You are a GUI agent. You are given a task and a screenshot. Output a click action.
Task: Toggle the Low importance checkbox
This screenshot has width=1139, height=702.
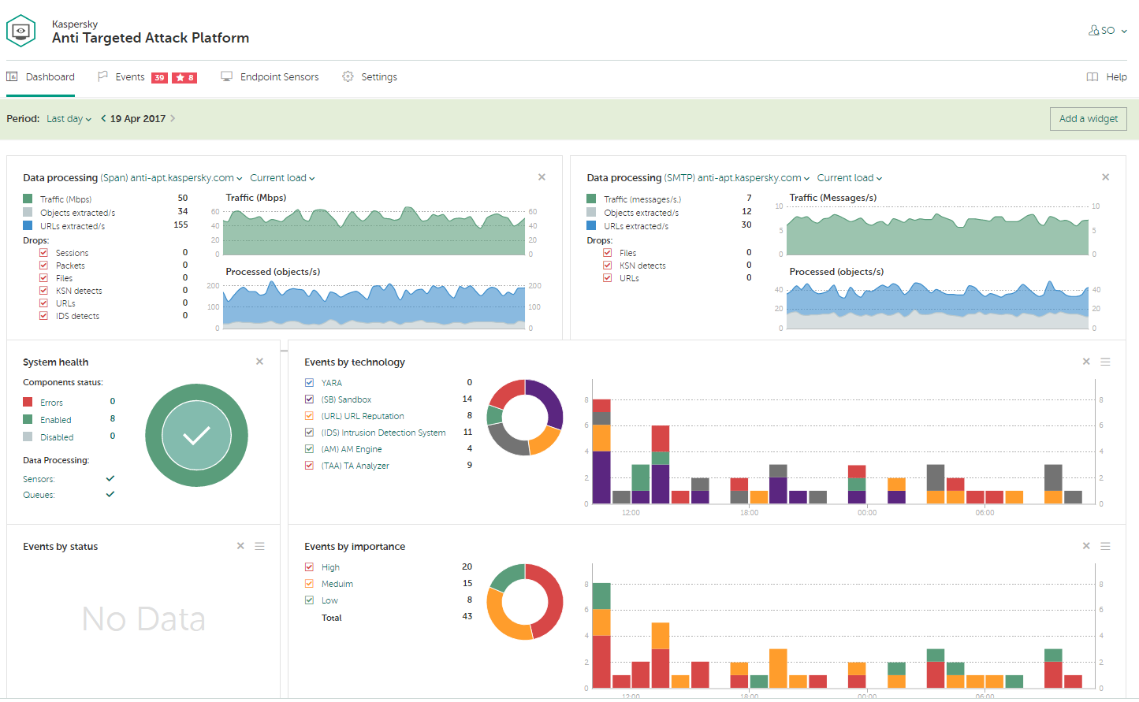(x=309, y=600)
